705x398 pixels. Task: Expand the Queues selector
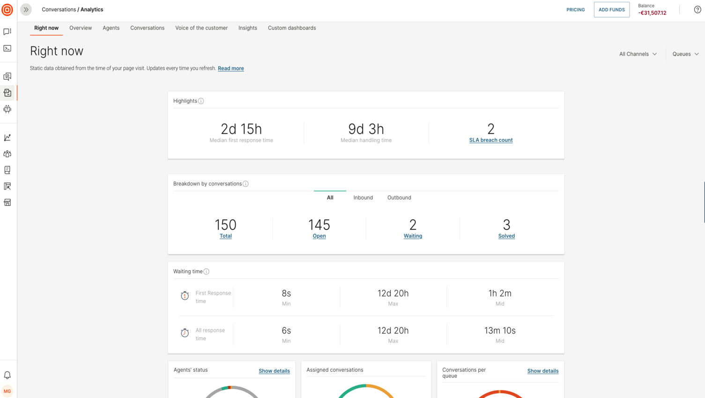(685, 54)
